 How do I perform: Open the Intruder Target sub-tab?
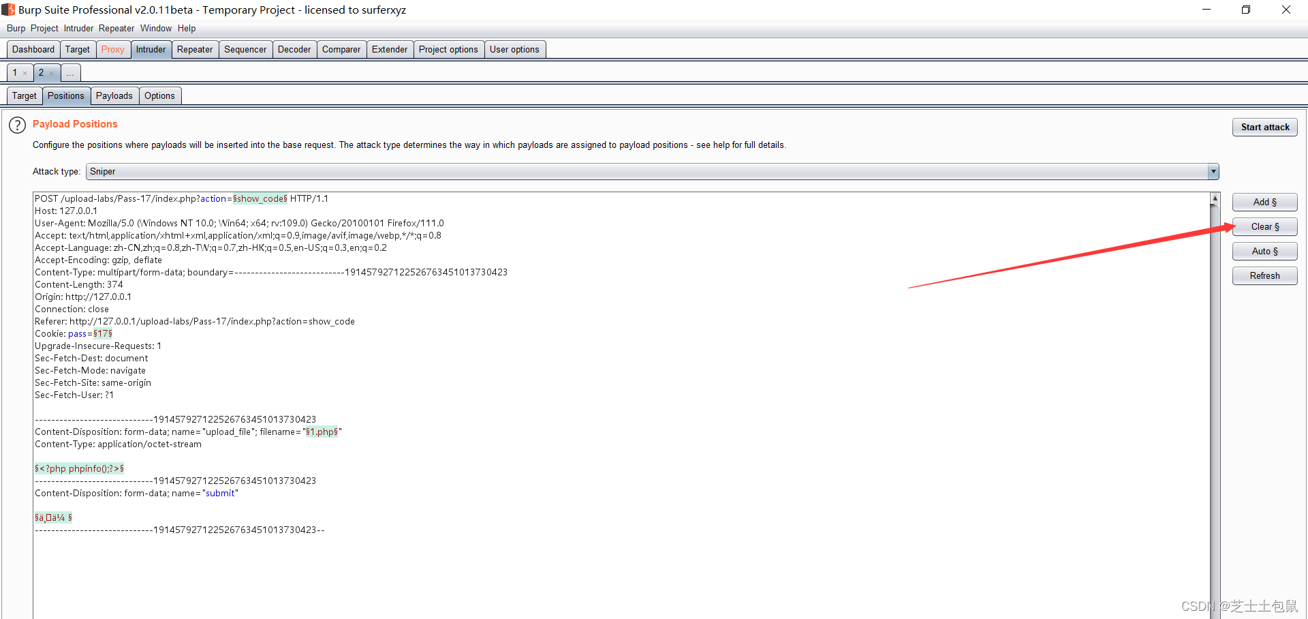[x=25, y=95]
